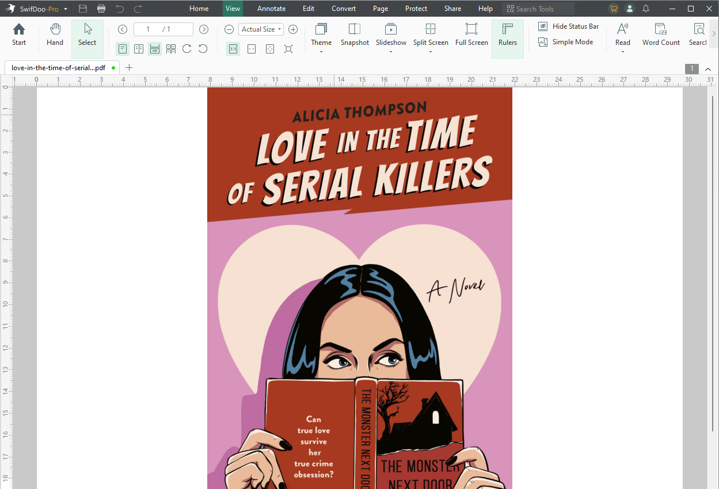Go to the previous page arrow
The height and width of the screenshot is (489, 719).
pos(123,29)
